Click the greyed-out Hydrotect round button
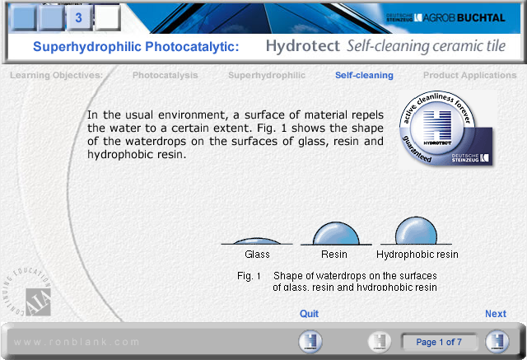527x360 pixels. [x=379, y=342]
